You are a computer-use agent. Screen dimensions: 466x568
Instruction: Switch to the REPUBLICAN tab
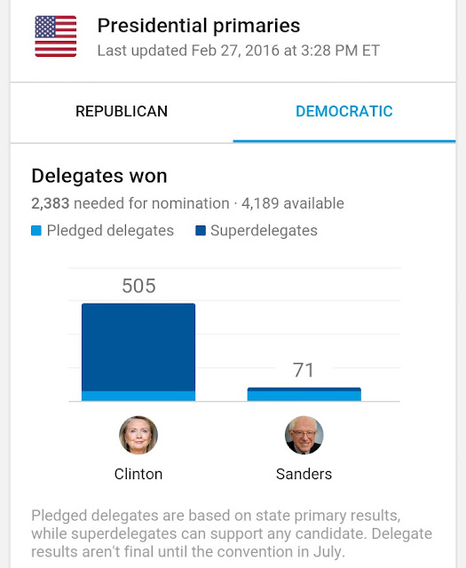click(122, 112)
